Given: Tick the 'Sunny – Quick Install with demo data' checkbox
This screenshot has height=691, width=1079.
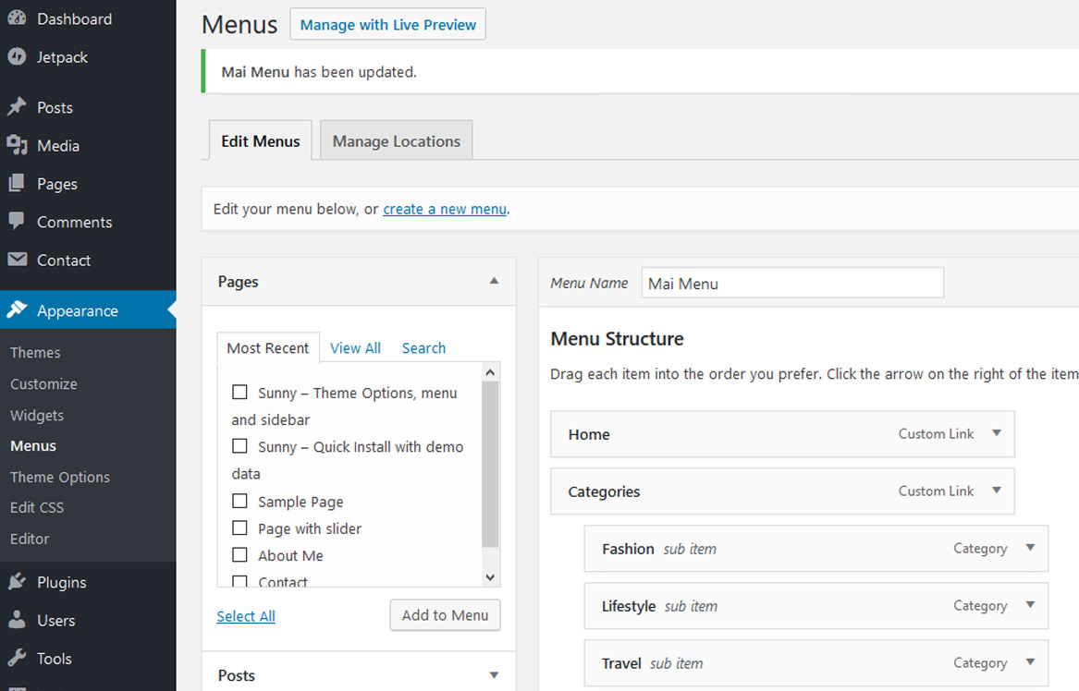Looking at the screenshot, I should [x=239, y=445].
